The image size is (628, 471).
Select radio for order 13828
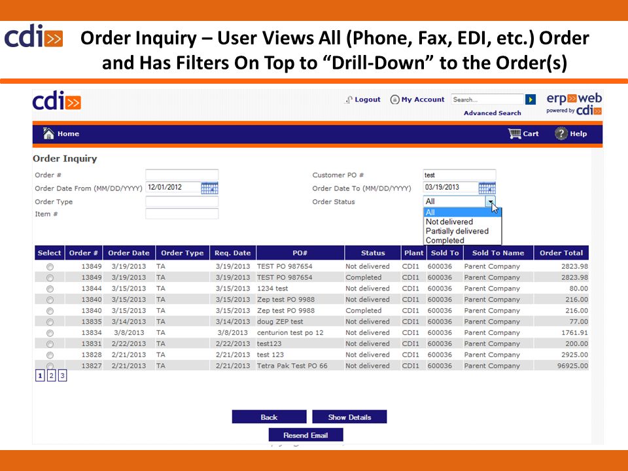[x=50, y=355]
